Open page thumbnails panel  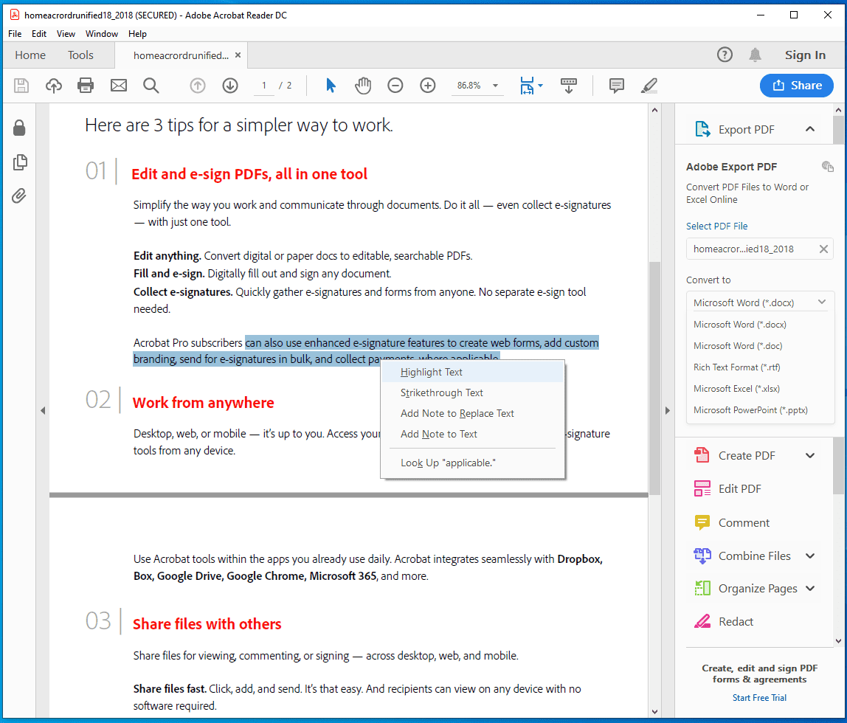pos(20,162)
